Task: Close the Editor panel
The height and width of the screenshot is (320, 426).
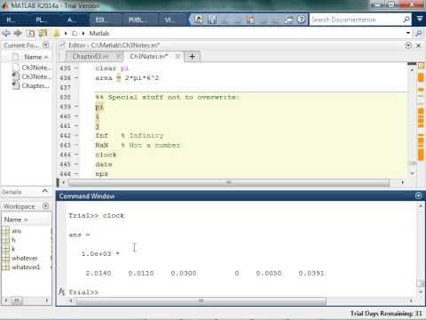Action: (x=419, y=45)
